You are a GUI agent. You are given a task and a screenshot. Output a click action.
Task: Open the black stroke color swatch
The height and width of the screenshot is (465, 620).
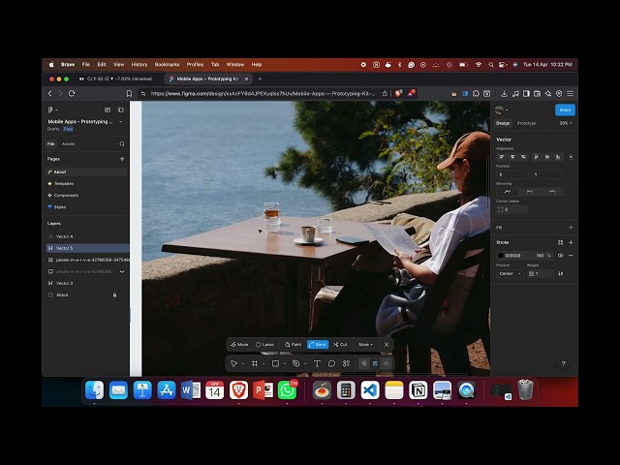tap(501, 256)
